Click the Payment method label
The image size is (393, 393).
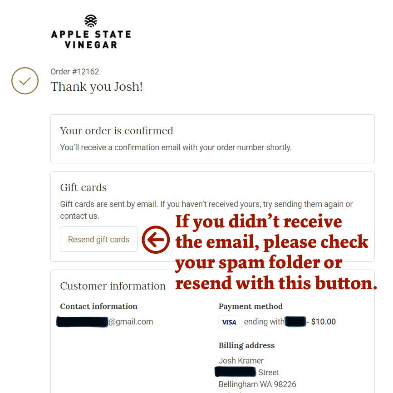click(251, 306)
